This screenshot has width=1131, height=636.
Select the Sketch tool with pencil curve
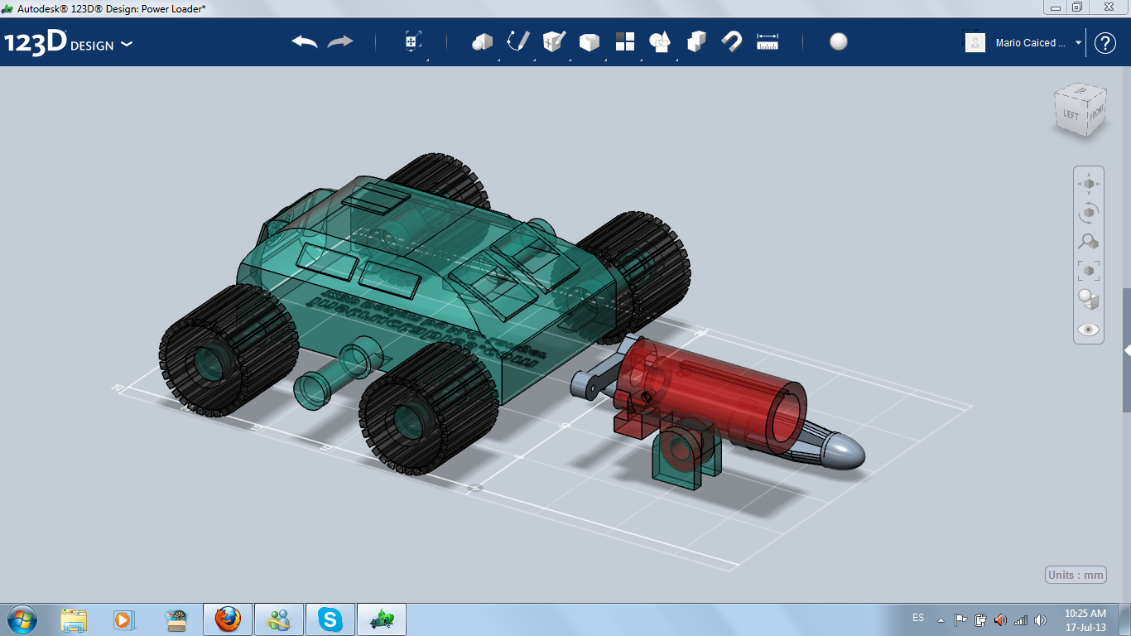[518, 41]
